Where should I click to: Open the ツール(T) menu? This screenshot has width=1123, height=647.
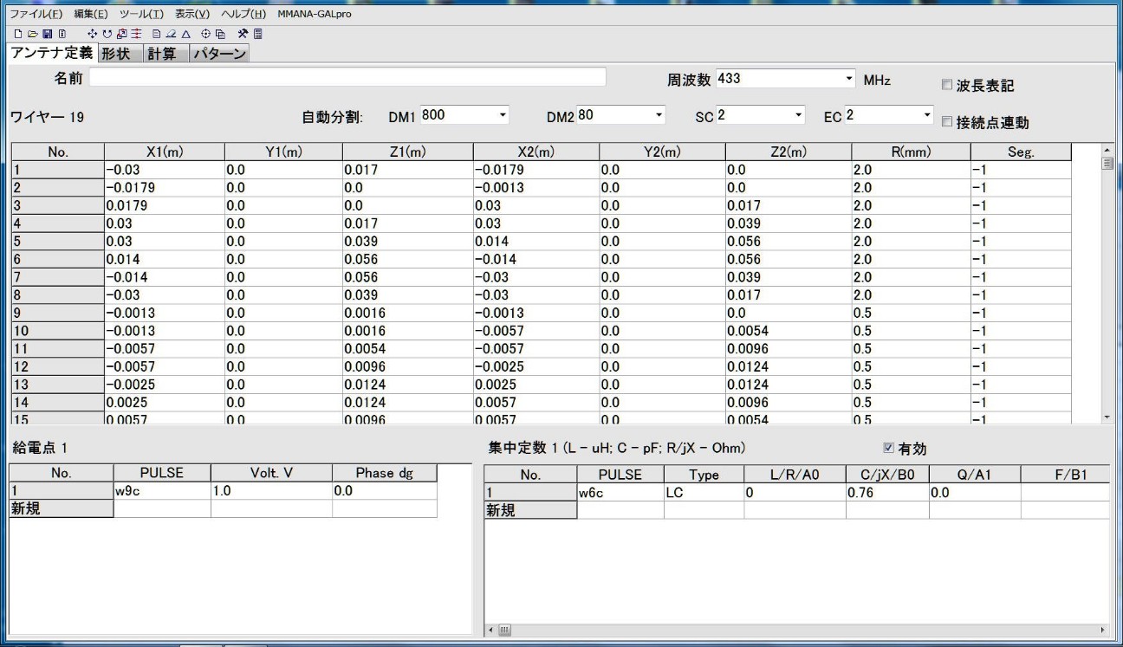[141, 14]
